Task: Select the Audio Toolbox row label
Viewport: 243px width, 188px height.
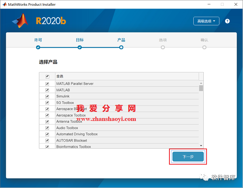Action: click(67, 128)
